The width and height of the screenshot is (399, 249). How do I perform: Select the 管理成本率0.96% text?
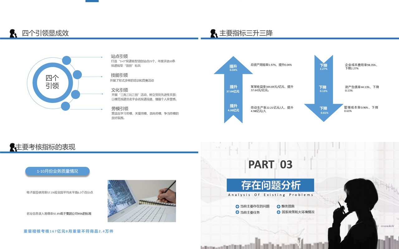[x=361, y=109]
